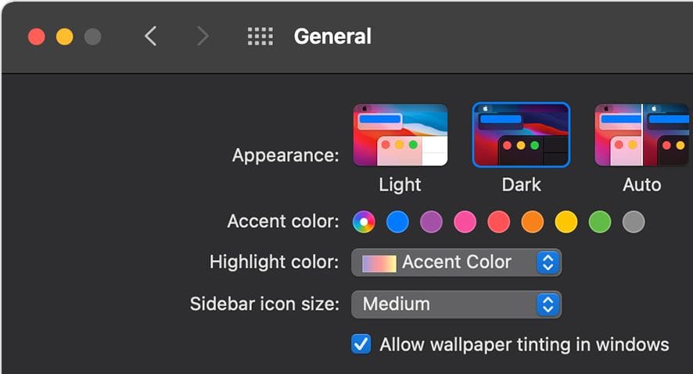Choose the pink accent color
This screenshot has width=693, height=374.
[465, 222]
